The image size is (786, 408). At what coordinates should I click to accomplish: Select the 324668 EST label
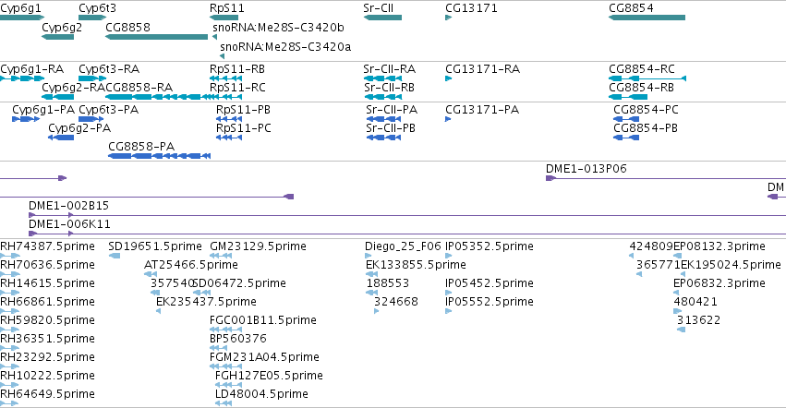(x=395, y=301)
